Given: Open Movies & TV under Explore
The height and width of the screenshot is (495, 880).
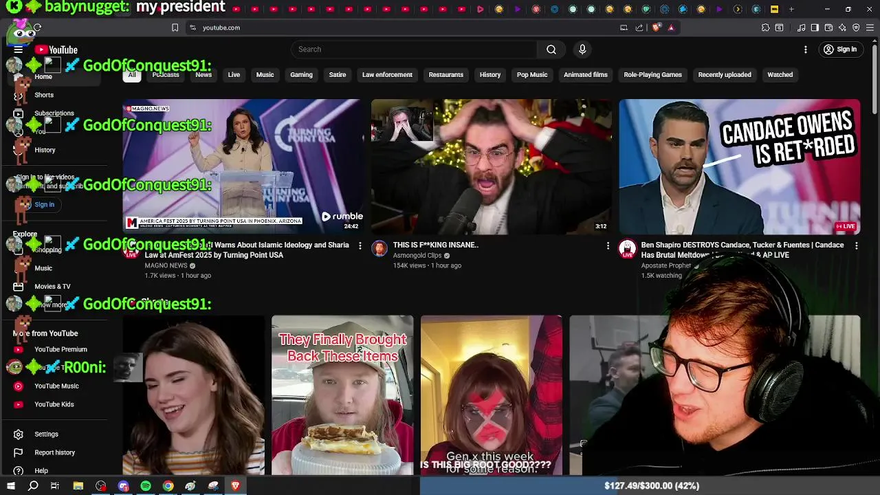Looking at the screenshot, I should tap(52, 287).
